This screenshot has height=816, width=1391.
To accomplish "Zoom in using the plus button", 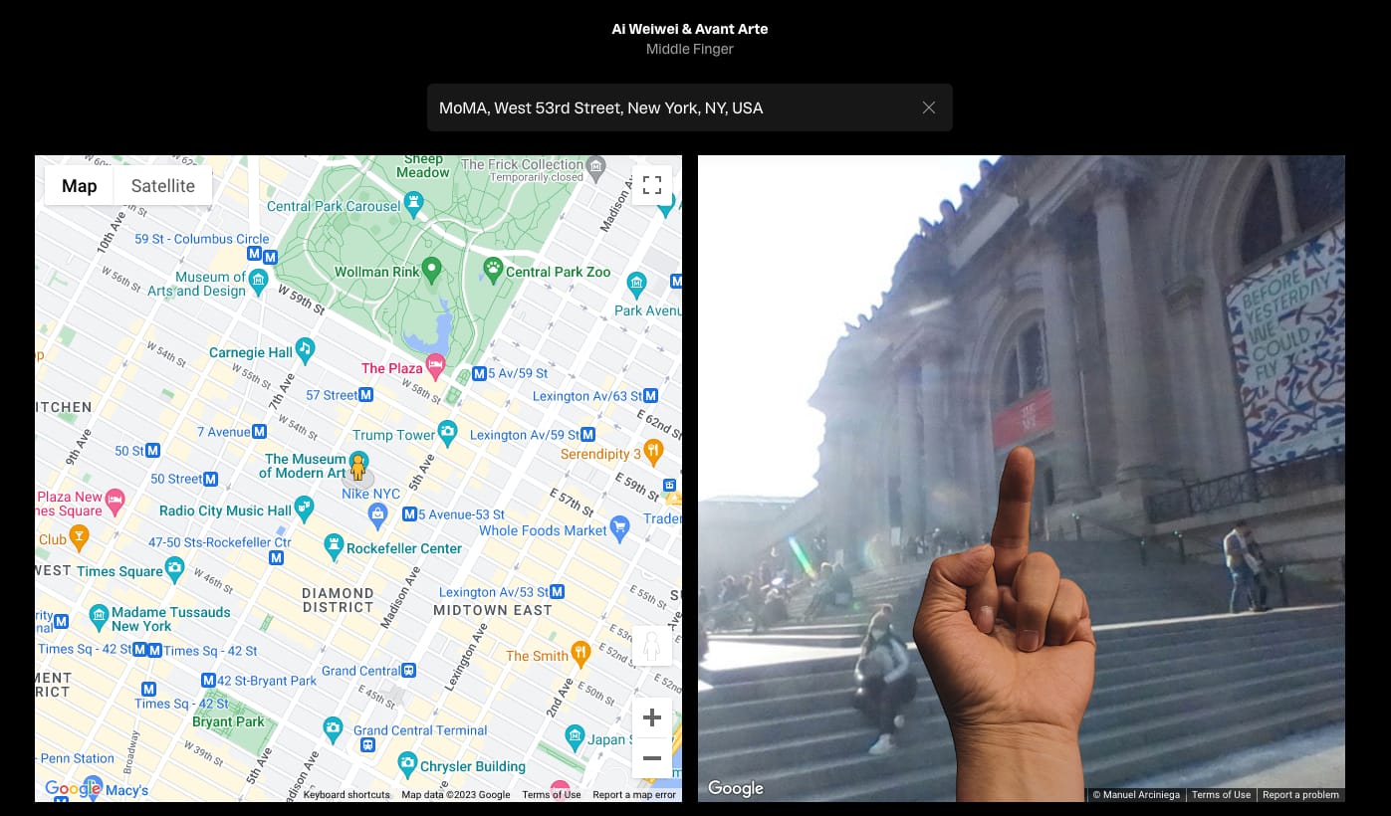I will click(x=652, y=717).
